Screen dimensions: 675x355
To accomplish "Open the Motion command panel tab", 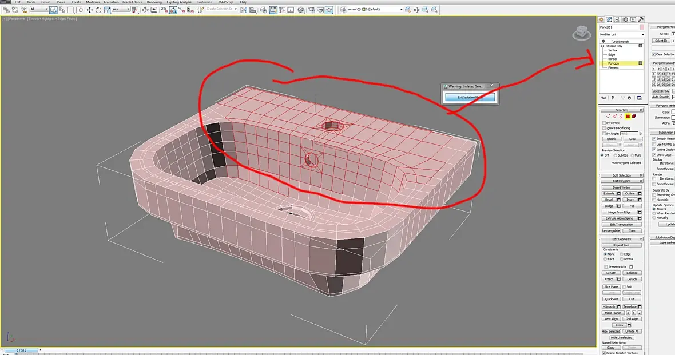I will tap(625, 19).
